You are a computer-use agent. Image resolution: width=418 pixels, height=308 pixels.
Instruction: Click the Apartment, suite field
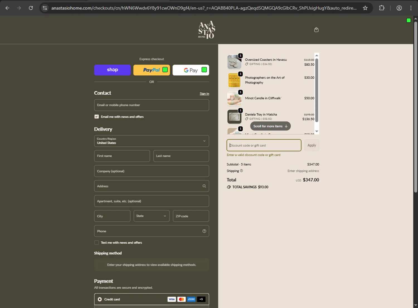click(x=152, y=201)
